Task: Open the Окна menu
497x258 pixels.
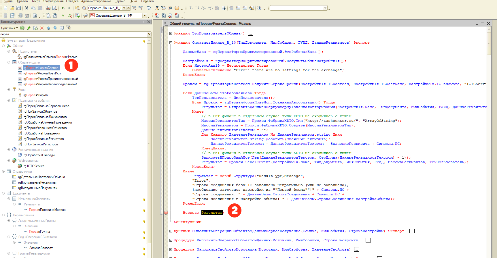Action: (x=133, y=1)
